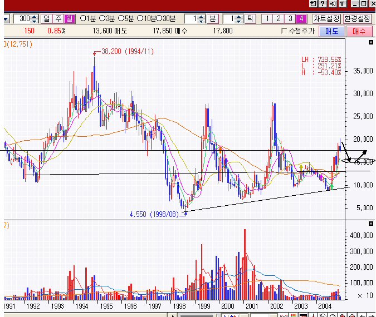Viewport: 376px width, 317px height.
Task: Click the minute interval input field
Action: [x=191, y=19]
